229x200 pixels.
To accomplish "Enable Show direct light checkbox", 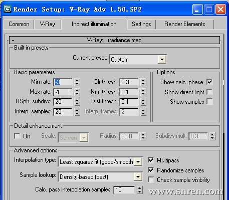I will (209, 92).
